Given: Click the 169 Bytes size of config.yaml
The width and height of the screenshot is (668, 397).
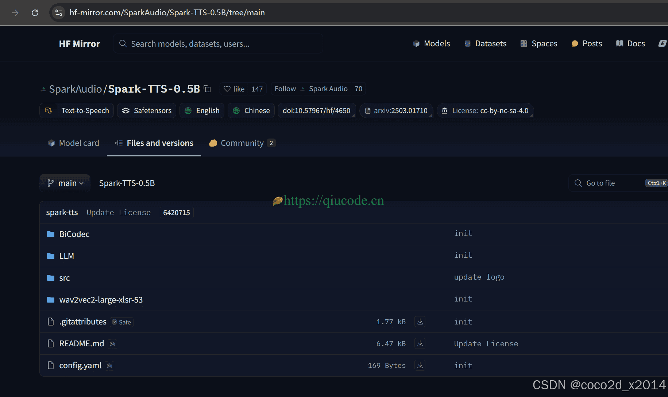Looking at the screenshot, I should point(387,366).
